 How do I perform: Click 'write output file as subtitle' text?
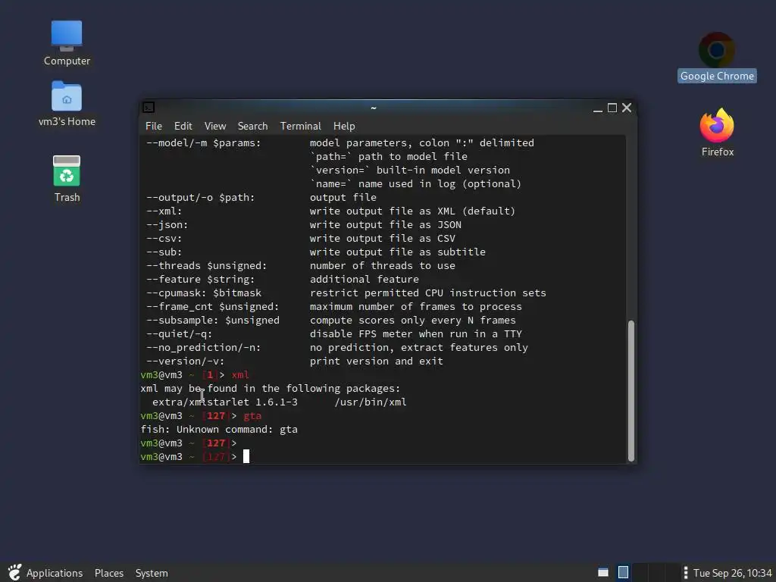[397, 252]
